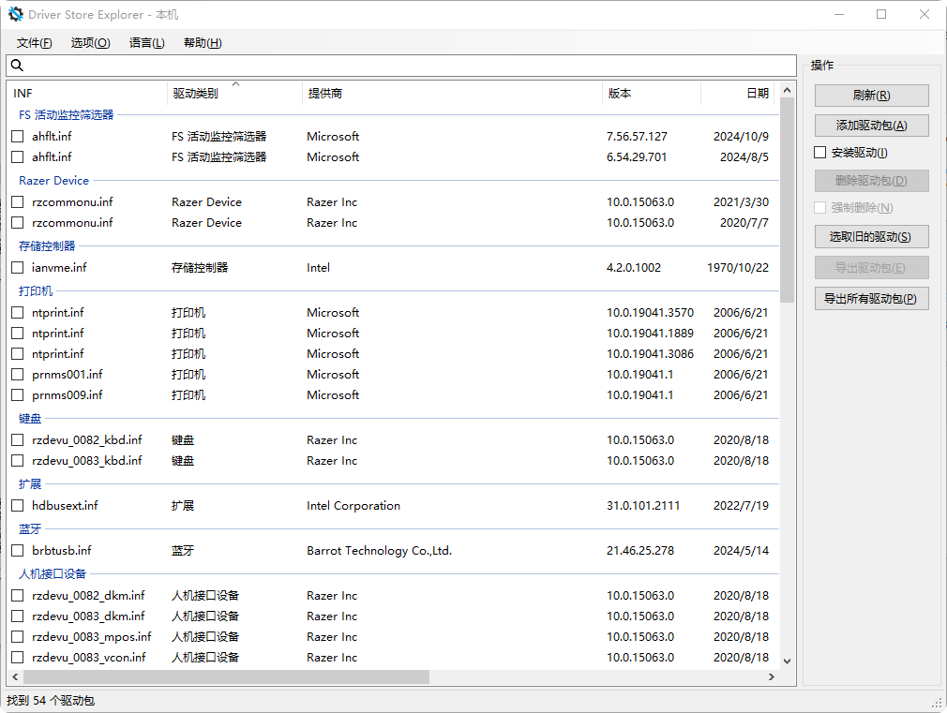
Task: Click version 31.0.101.2111 cell
Action: (x=643, y=505)
